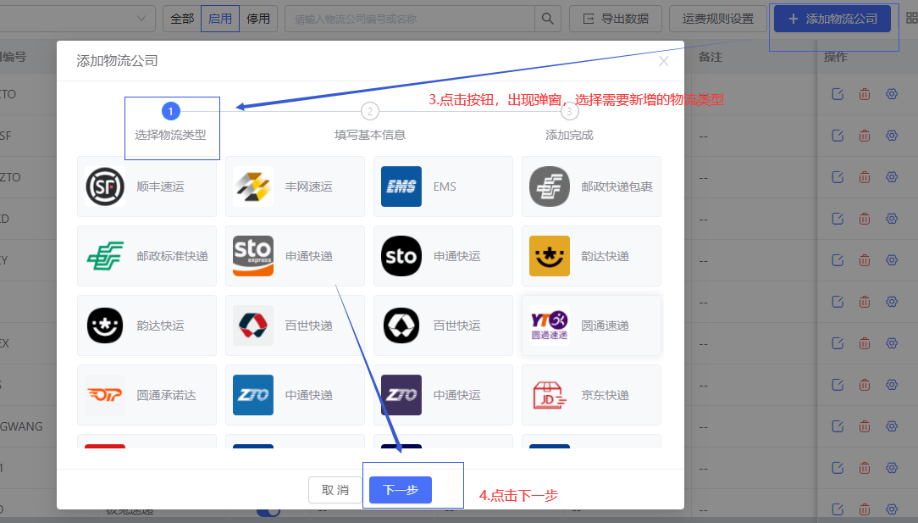Switch to the 启用 filter tab
This screenshot has height=523, width=918.
[x=220, y=19]
